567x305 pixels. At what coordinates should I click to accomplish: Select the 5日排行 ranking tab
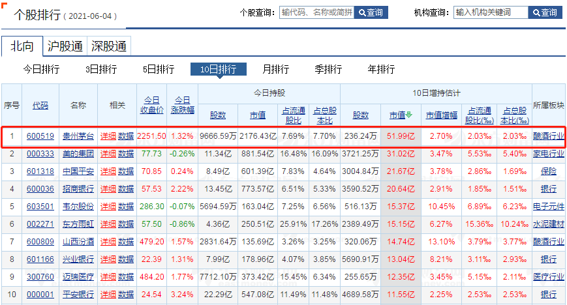(159, 69)
